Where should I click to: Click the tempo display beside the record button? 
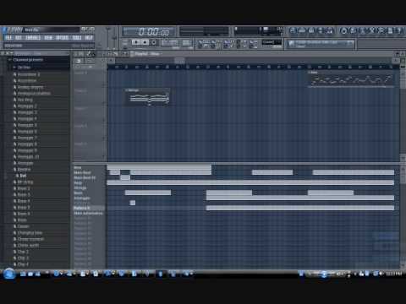tap(169, 42)
